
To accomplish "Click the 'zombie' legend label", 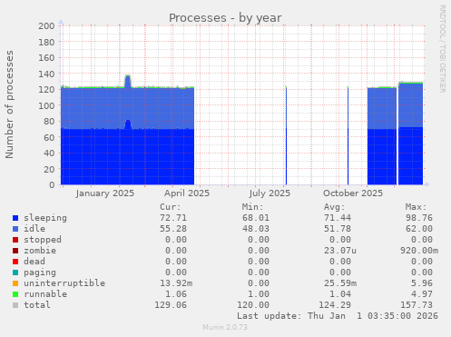I will [x=40, y=251].
